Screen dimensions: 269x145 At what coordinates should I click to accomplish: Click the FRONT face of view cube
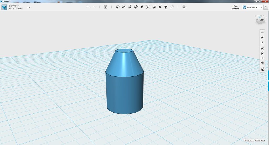tap(262, 20)
